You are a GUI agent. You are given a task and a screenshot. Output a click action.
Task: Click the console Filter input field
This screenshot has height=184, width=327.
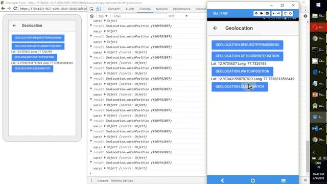pos(139,16)
